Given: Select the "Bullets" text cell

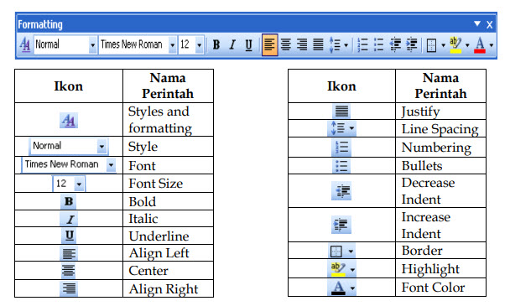Looking at the screenshot, I should (440, 166).
